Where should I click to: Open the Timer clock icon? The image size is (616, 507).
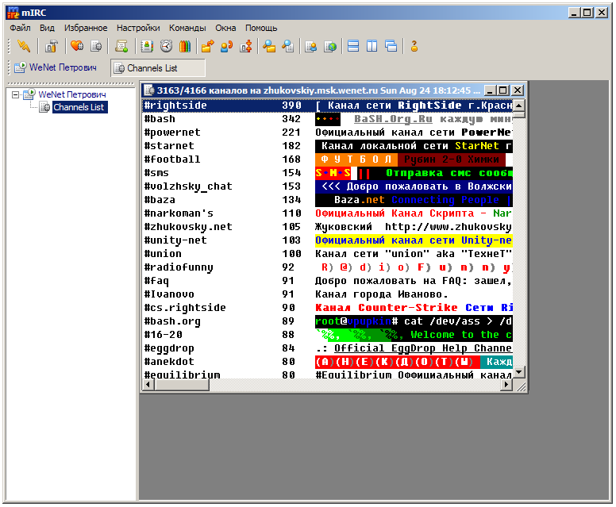tap(166, 46)
